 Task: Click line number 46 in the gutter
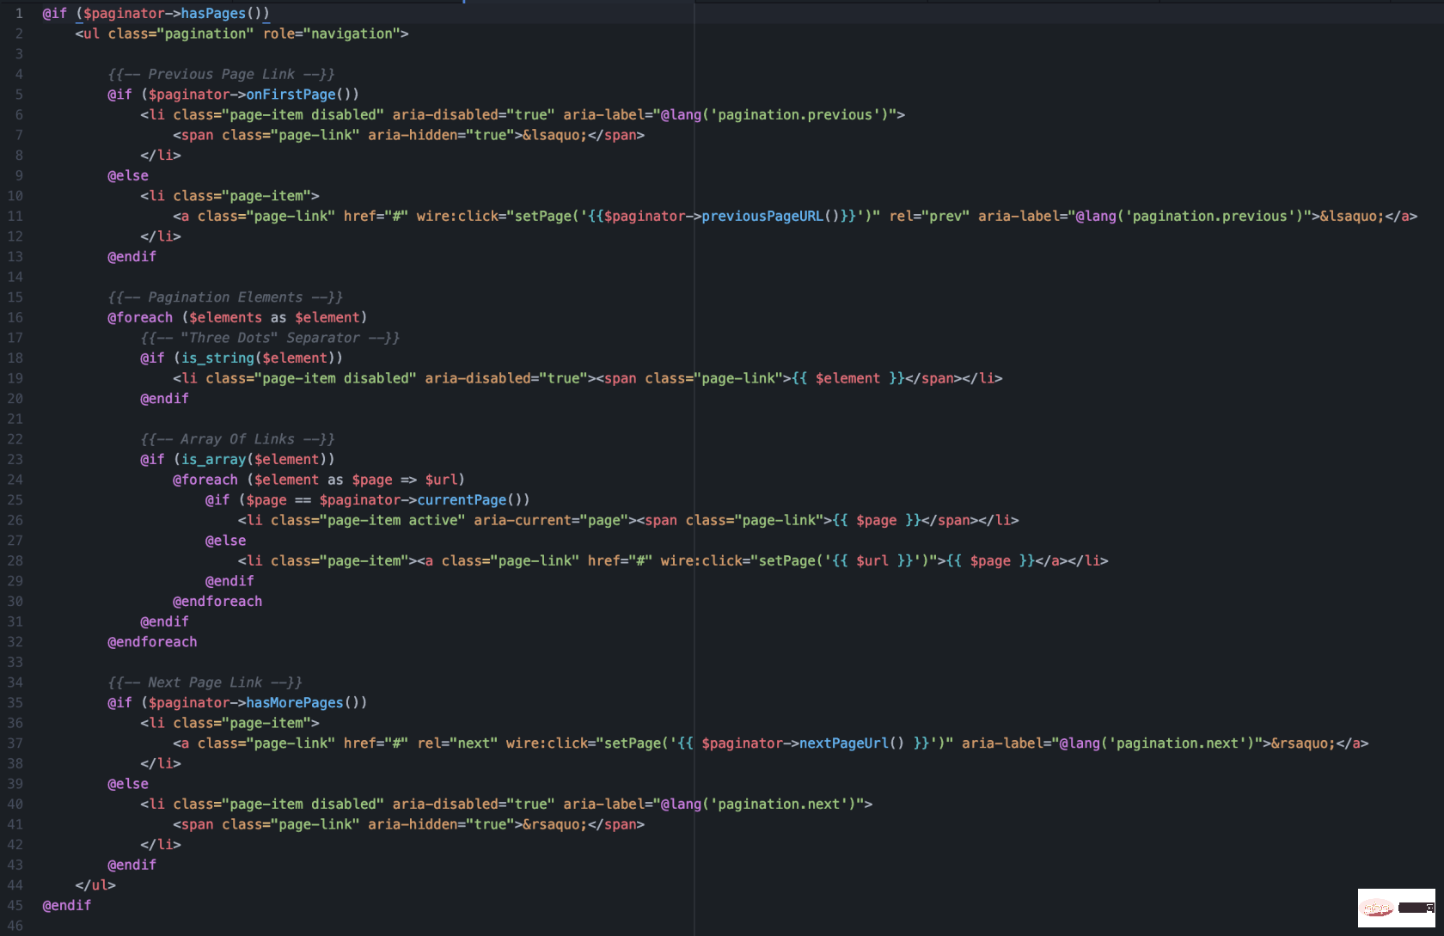[x=15, y=926]
